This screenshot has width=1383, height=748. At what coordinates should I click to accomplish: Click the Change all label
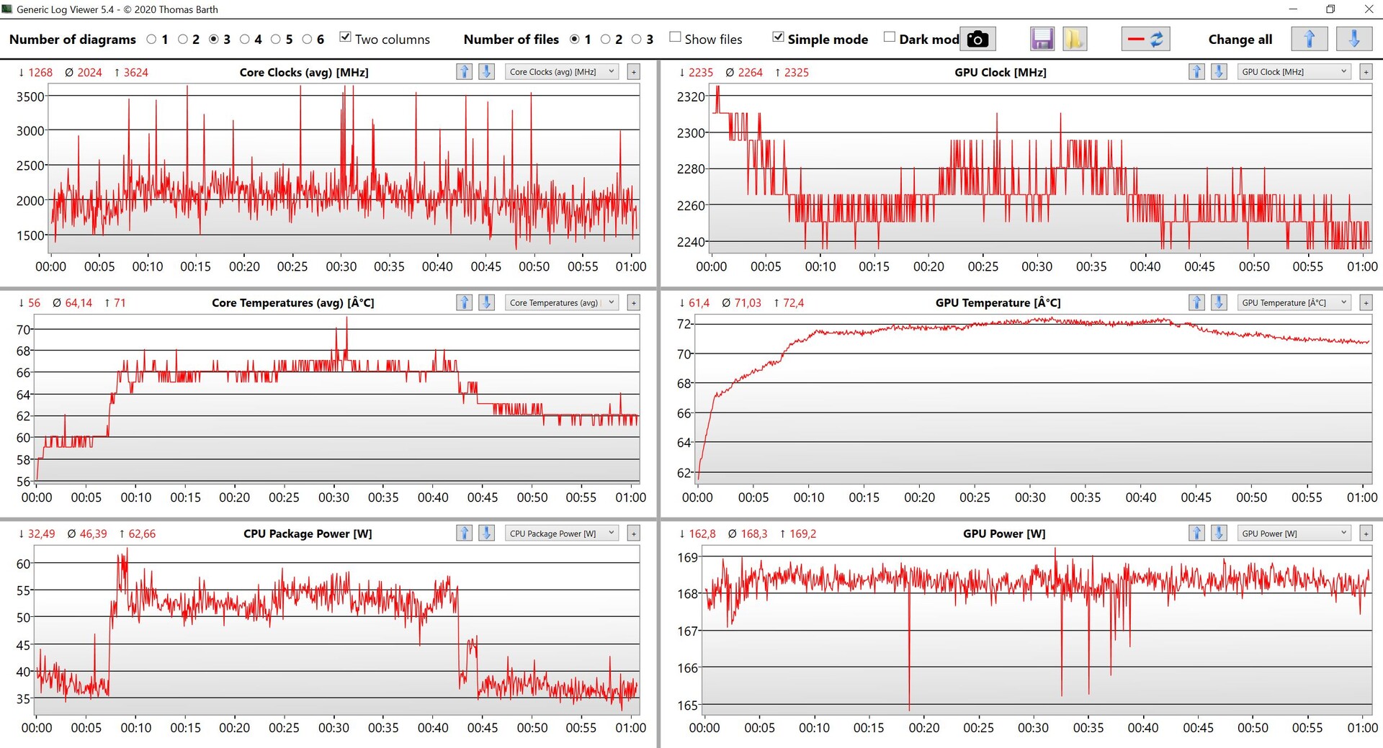1240,40
